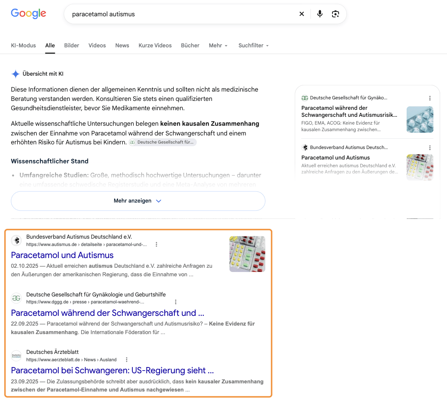Screen dimensions: 447x402
Task: Click Deutsches Ärzteblatt site name
Action: (x=52, y=352)
